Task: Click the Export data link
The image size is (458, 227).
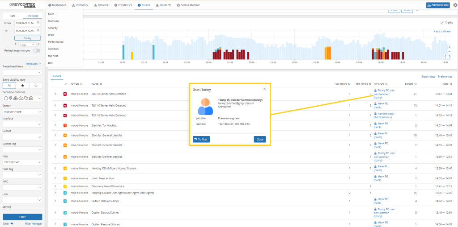Action: [x=428, y=76]
